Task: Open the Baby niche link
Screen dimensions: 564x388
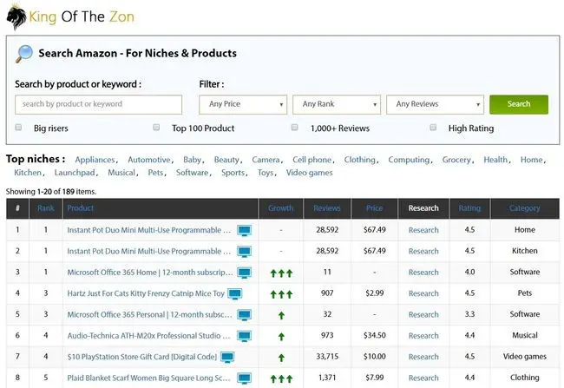Action: tap(192, 160)
